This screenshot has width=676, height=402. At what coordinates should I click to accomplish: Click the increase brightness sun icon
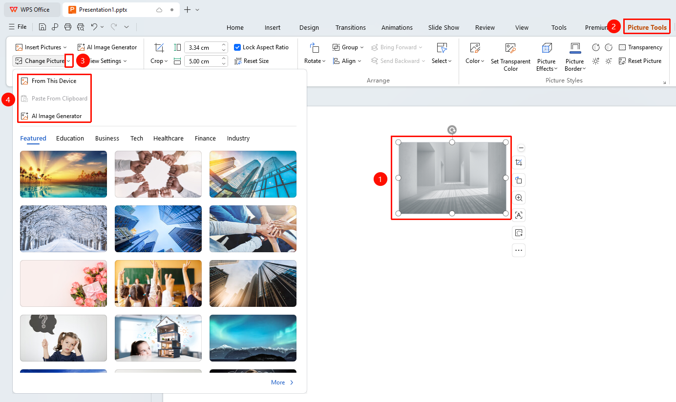[x=595, y=61]
